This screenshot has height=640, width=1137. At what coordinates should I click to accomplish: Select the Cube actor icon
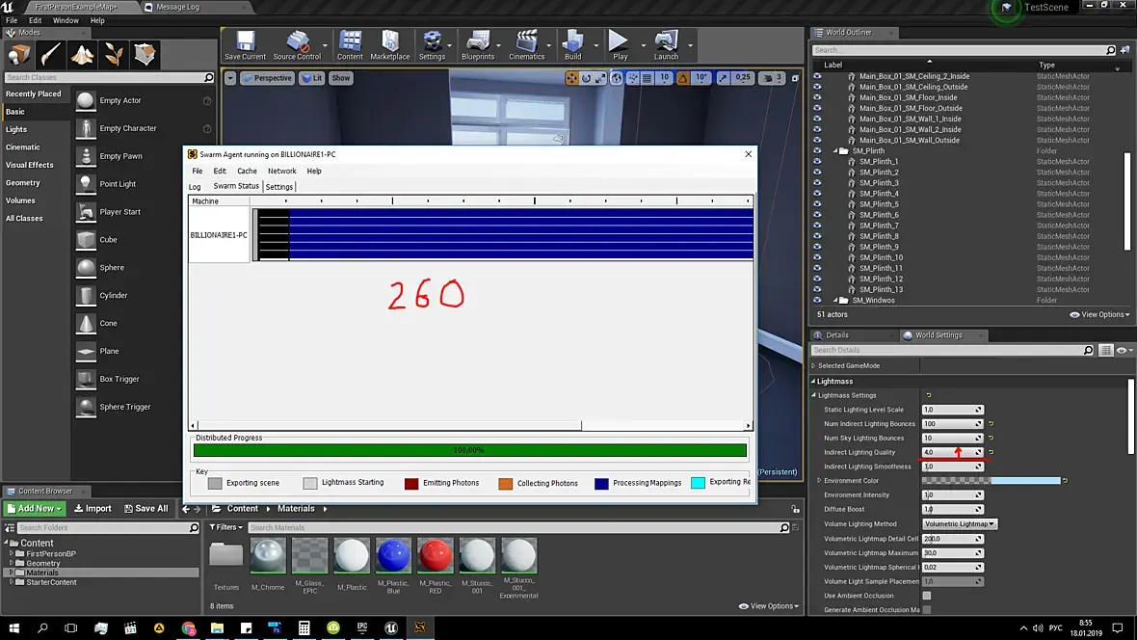coord(86,239)
